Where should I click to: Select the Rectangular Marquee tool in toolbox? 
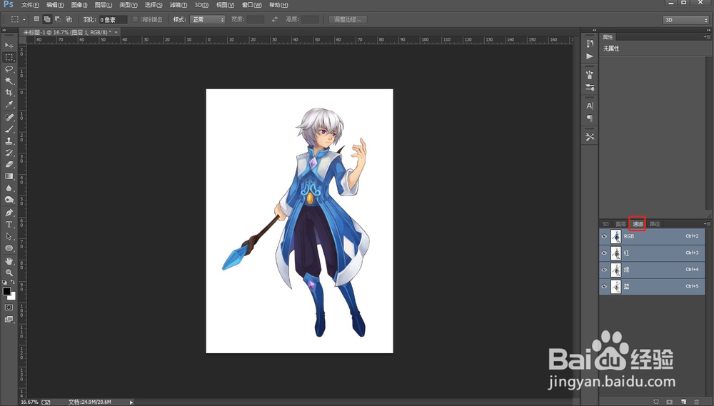9,57
